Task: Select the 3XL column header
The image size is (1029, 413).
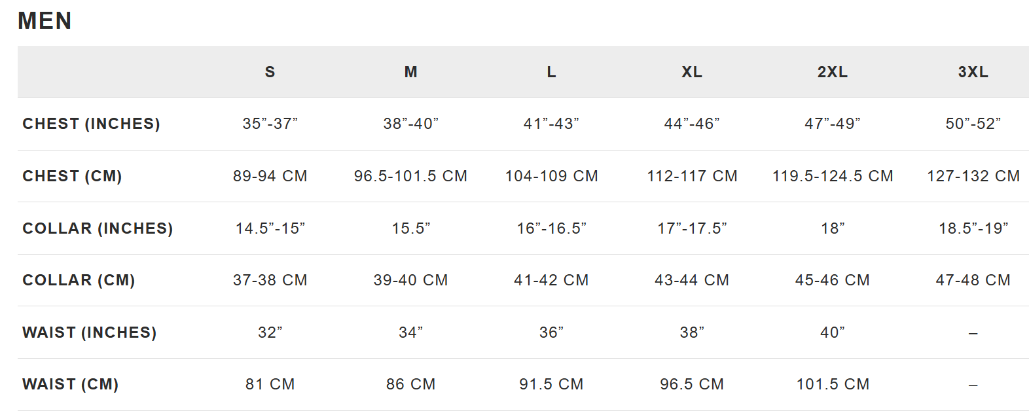Action: pos(973,72)
